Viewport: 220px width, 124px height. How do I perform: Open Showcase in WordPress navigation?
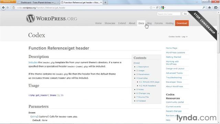tap(110, 23)
